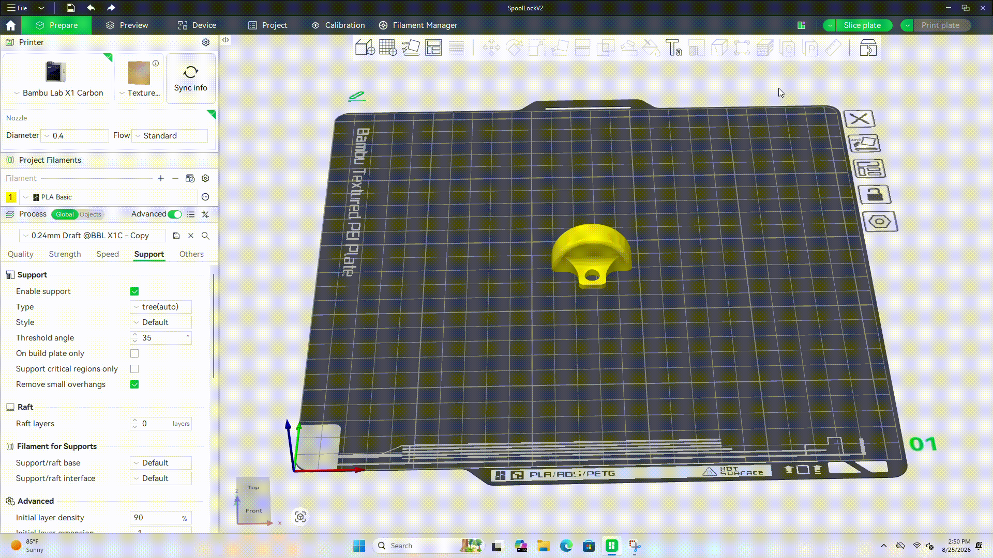This screenshot has width=993, height=558.
Task: Select the Scale tool icon
Action: point(537,48)
